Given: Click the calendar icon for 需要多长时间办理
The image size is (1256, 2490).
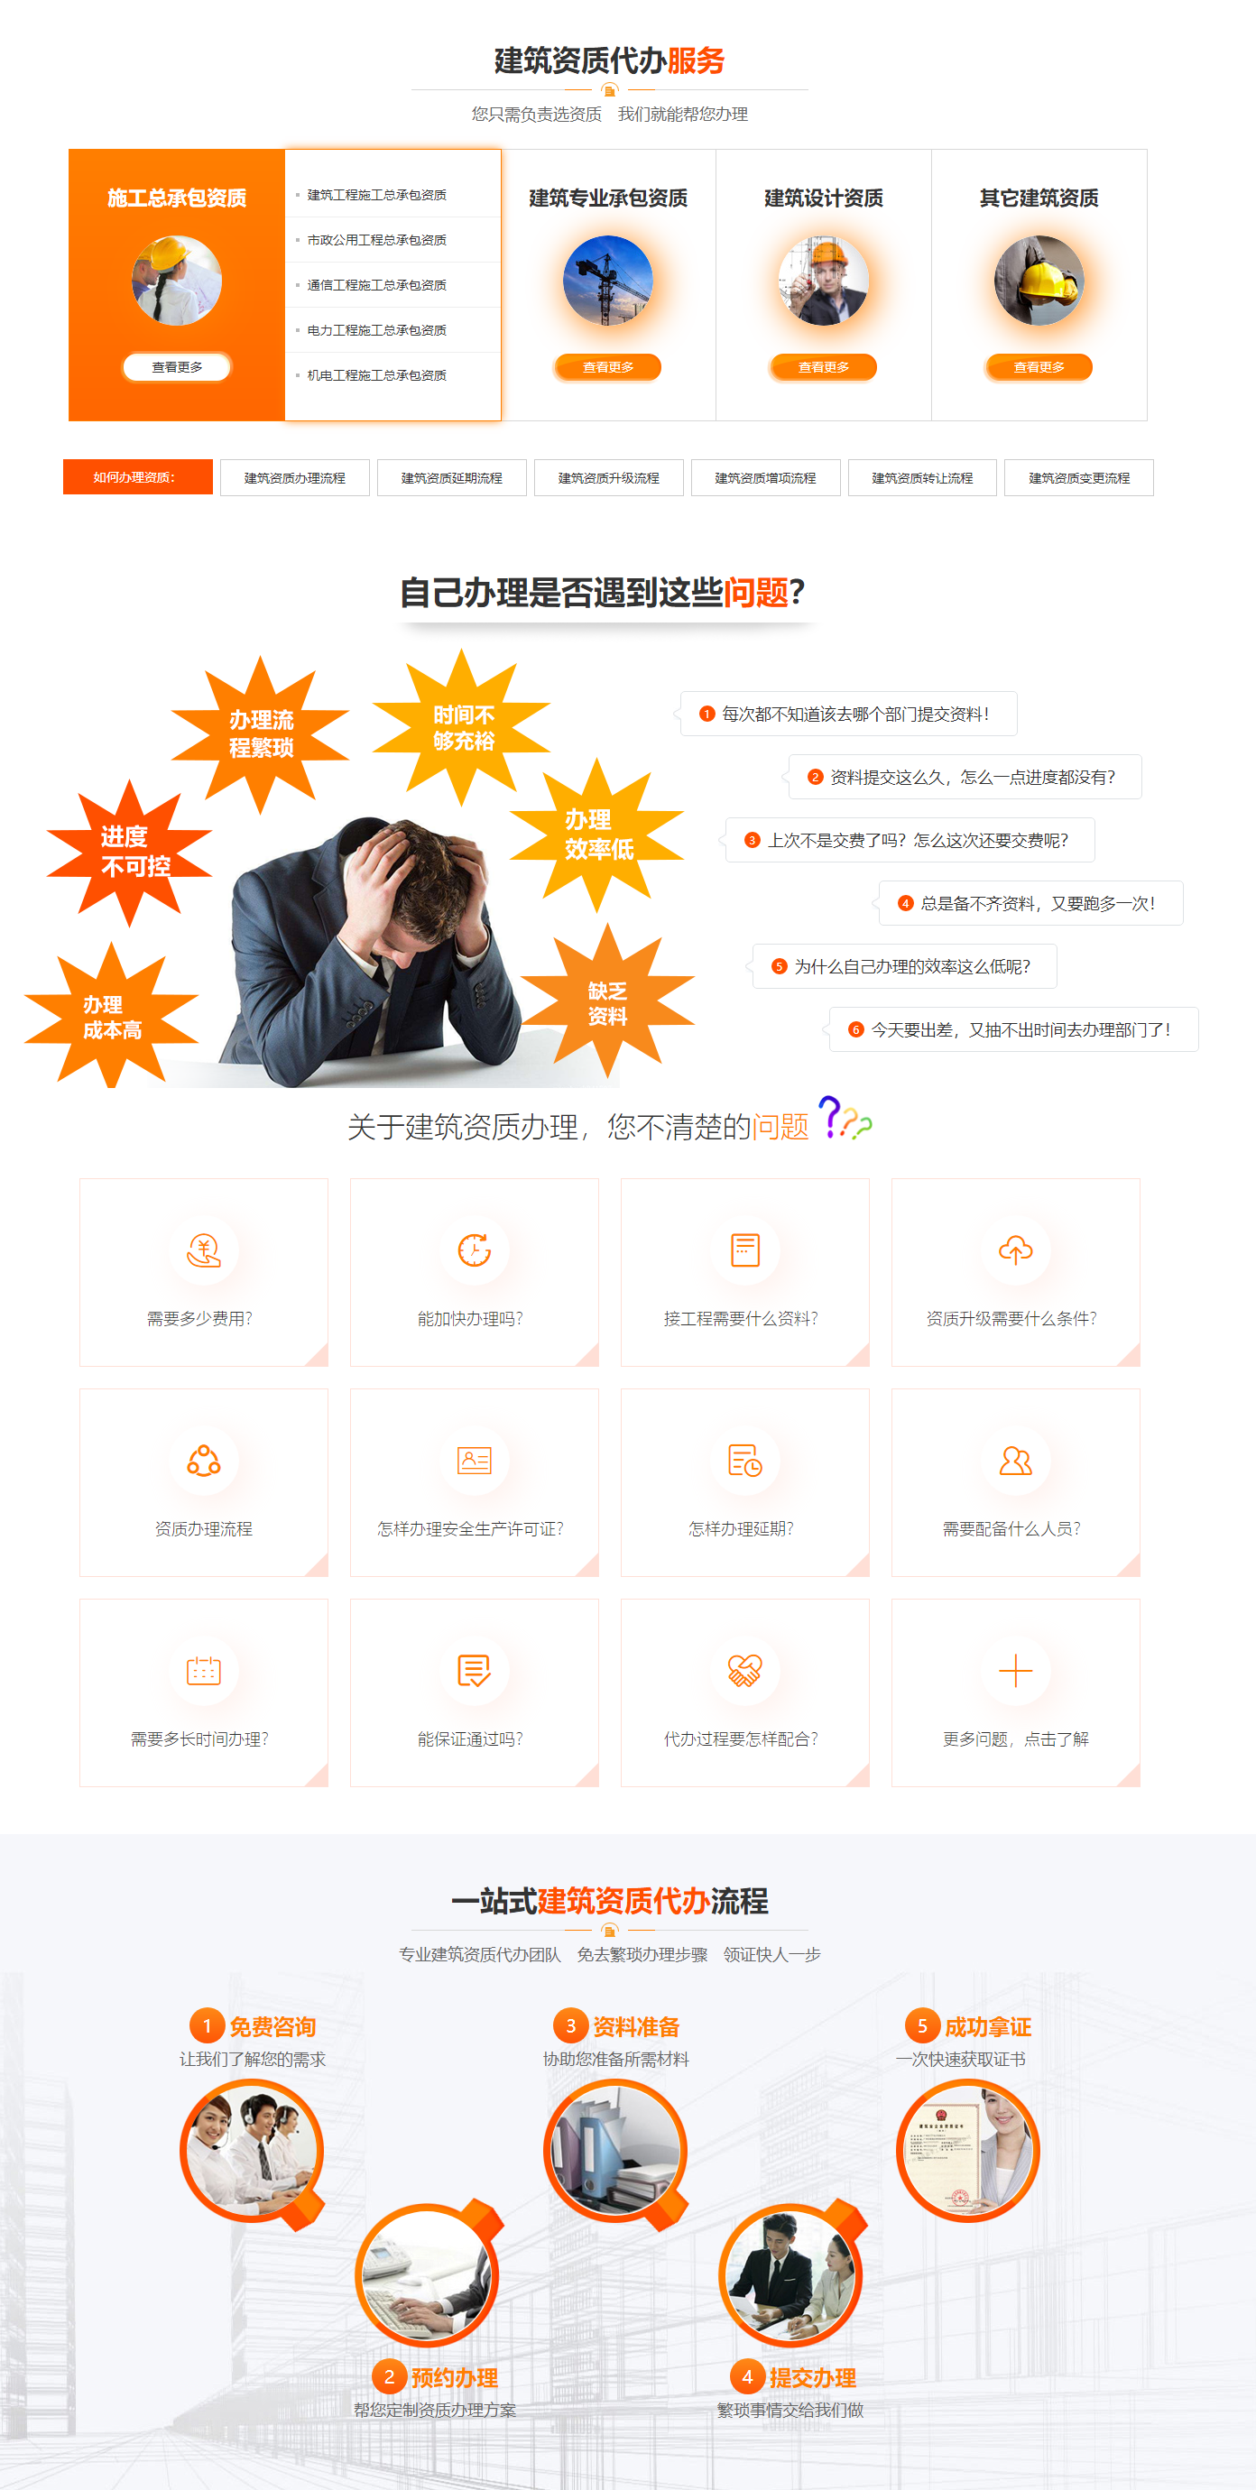Looking at the screenshot, I should coord(203,1670).
